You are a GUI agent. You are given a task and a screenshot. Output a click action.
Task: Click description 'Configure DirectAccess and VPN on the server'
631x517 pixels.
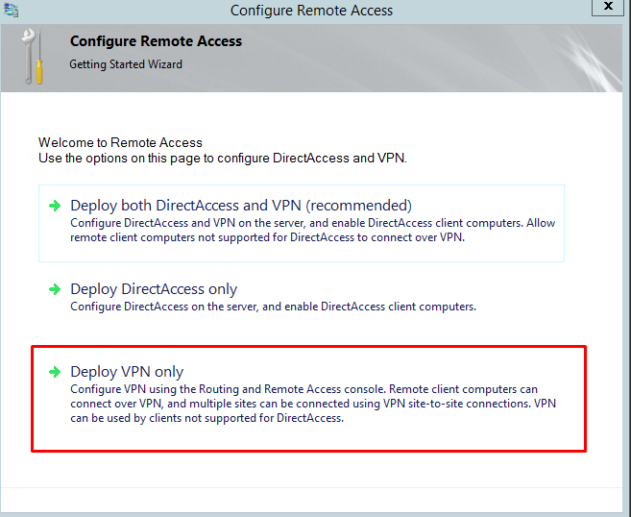pos(313,231)
